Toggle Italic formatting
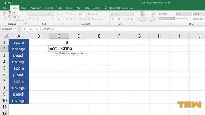 pyautogui.click(x=34, y=19)
